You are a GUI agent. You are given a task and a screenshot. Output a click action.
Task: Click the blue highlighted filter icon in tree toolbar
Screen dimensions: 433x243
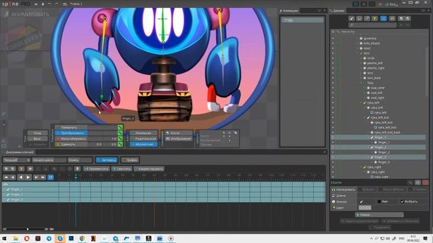click(384, 18)
